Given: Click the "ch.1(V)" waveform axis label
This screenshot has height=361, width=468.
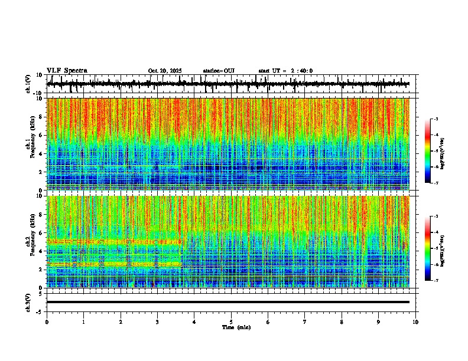Looking at the screenshot, I should click(28, 84).
